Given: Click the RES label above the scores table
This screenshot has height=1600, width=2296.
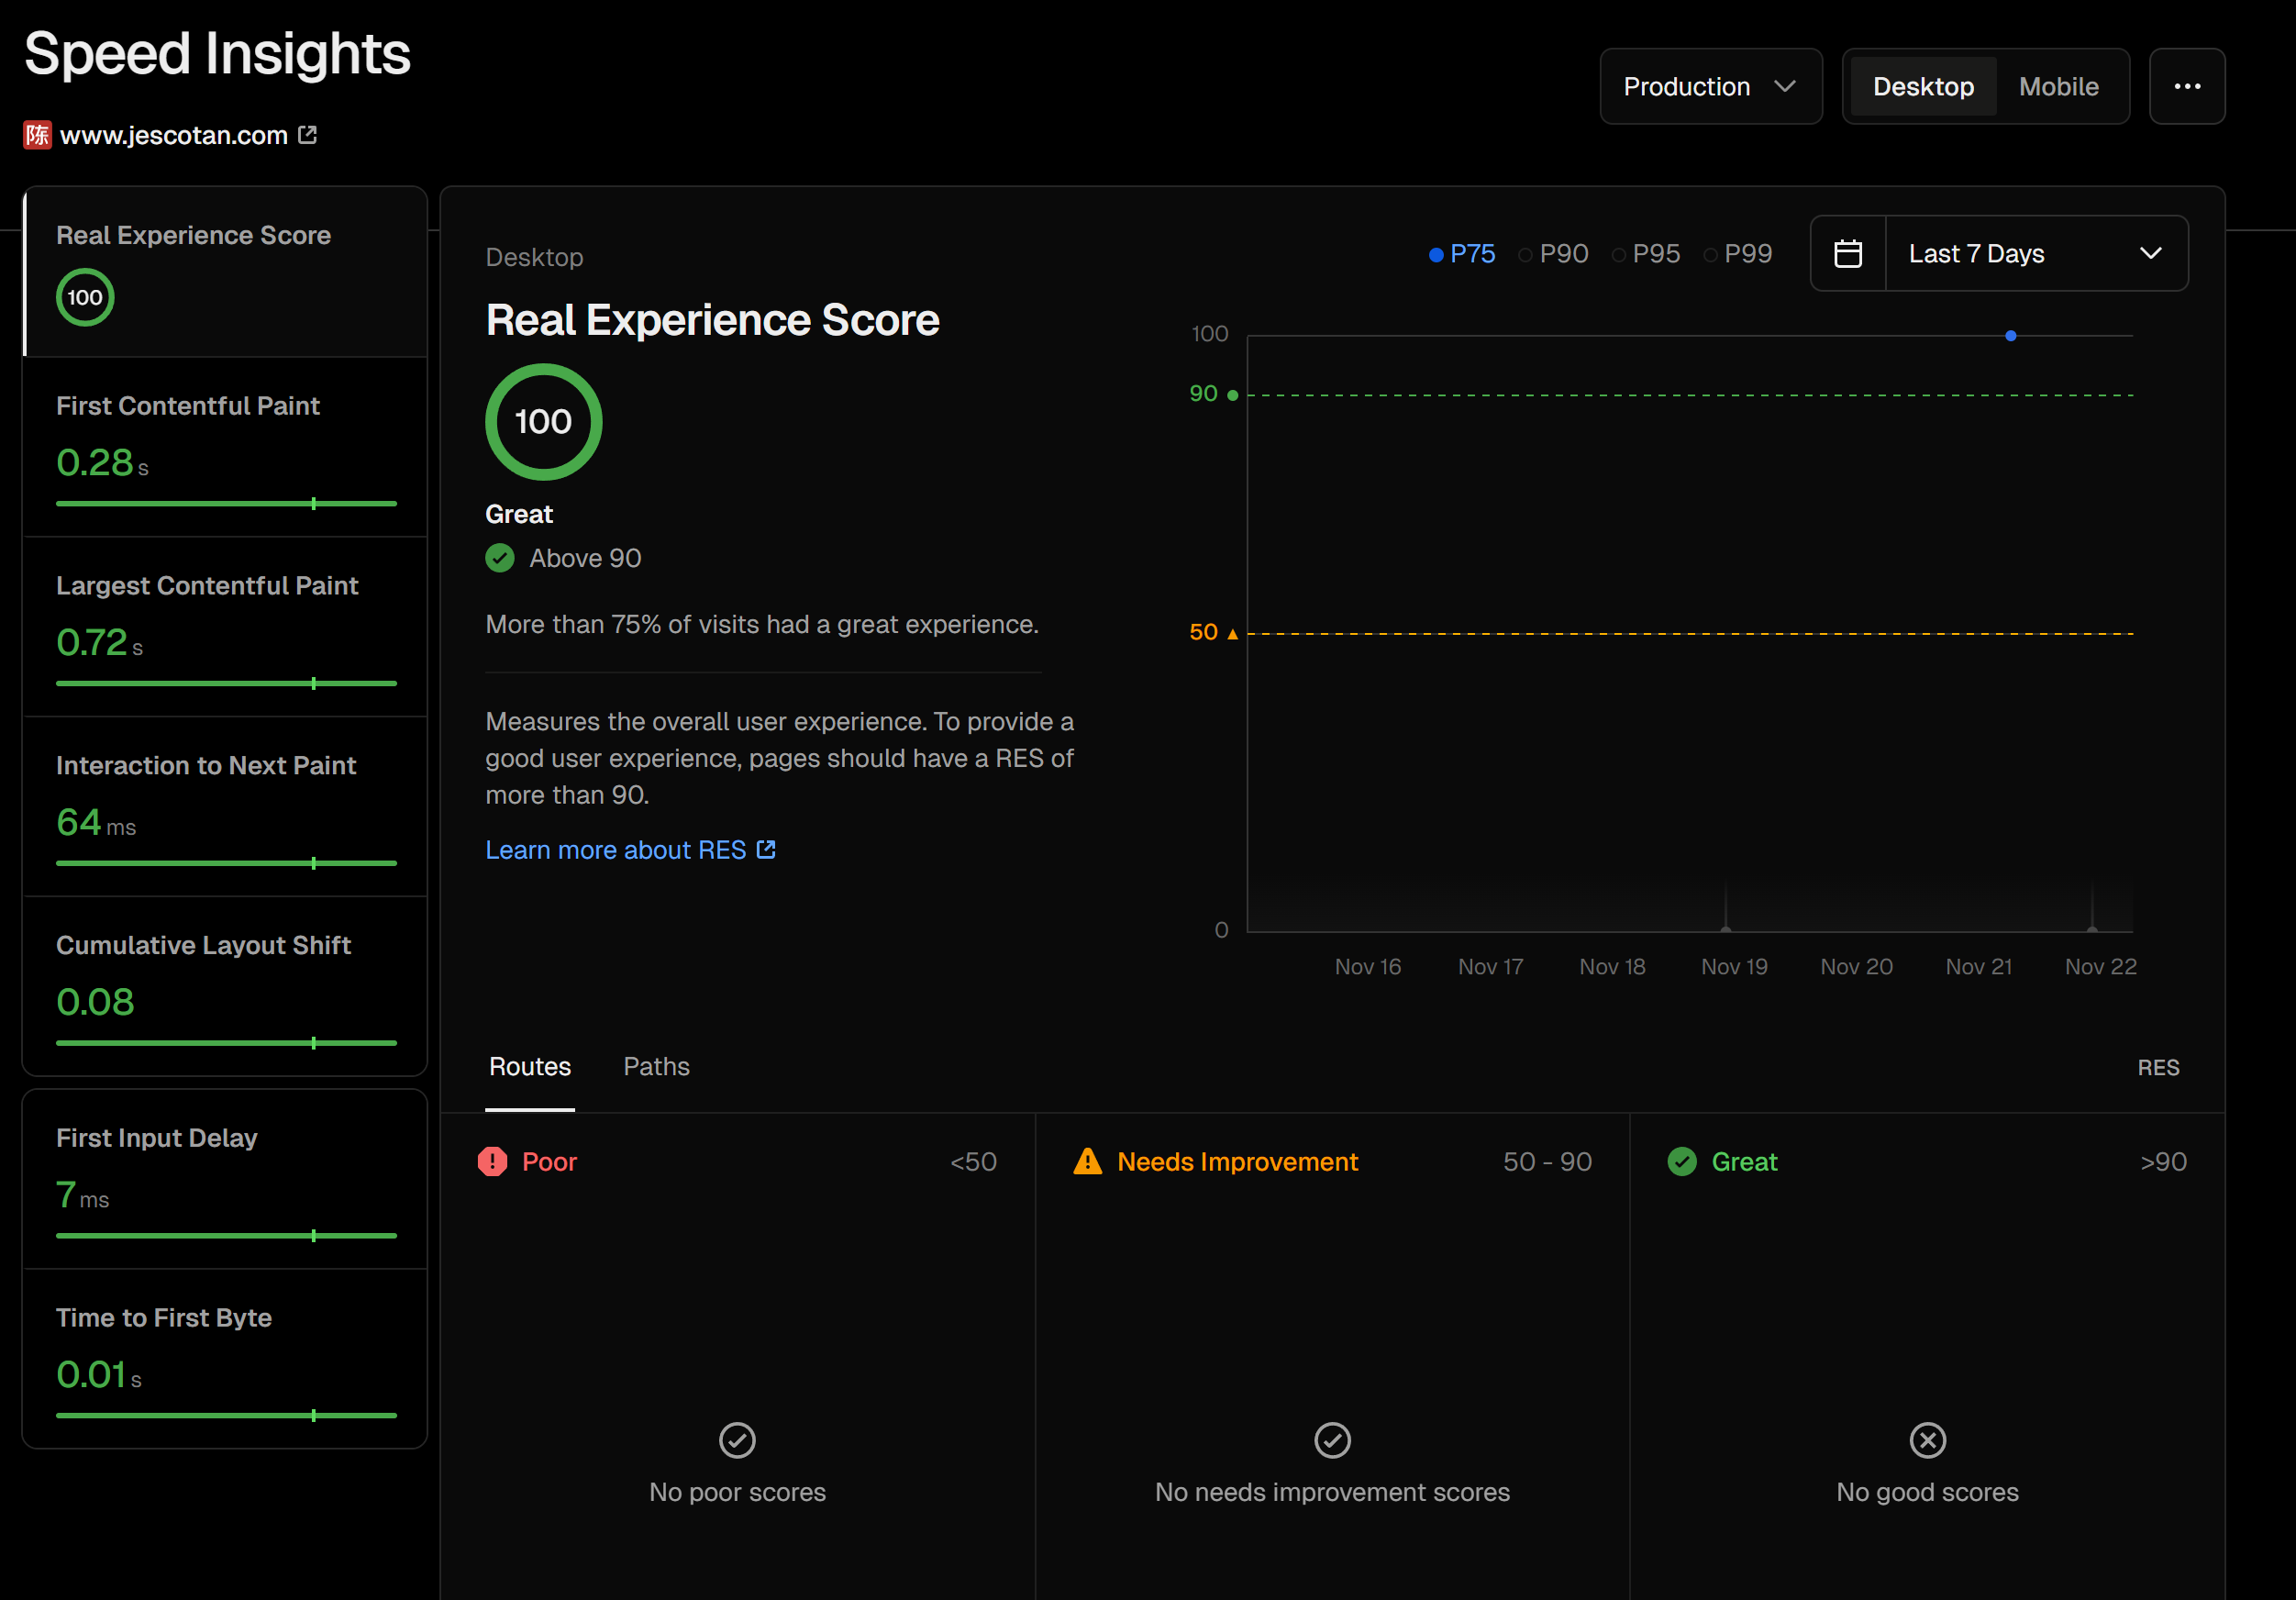Looking at the screenshot, I should 2159,1067.
